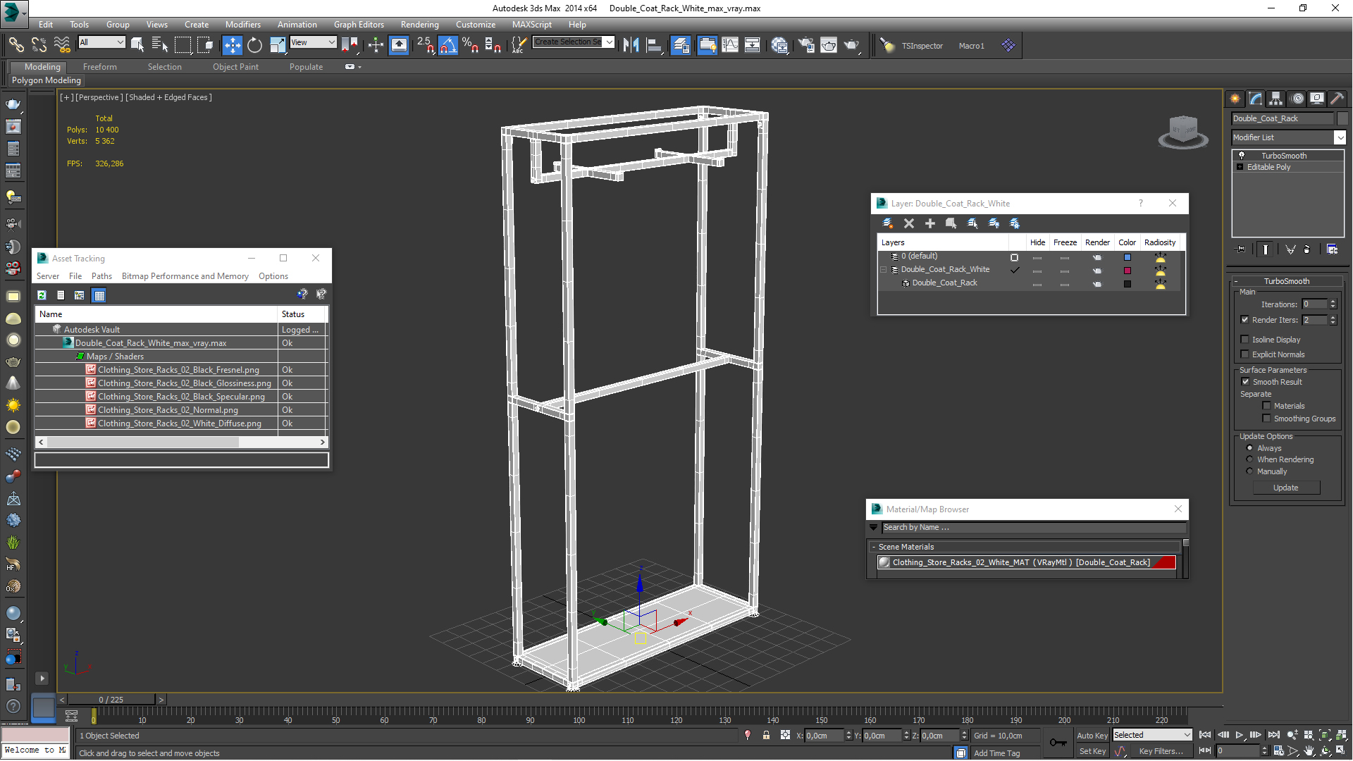This screenshot has height=761, width=1353.
Task: Expand the Editable Poly modifier
Action: tap(1240, 167)
